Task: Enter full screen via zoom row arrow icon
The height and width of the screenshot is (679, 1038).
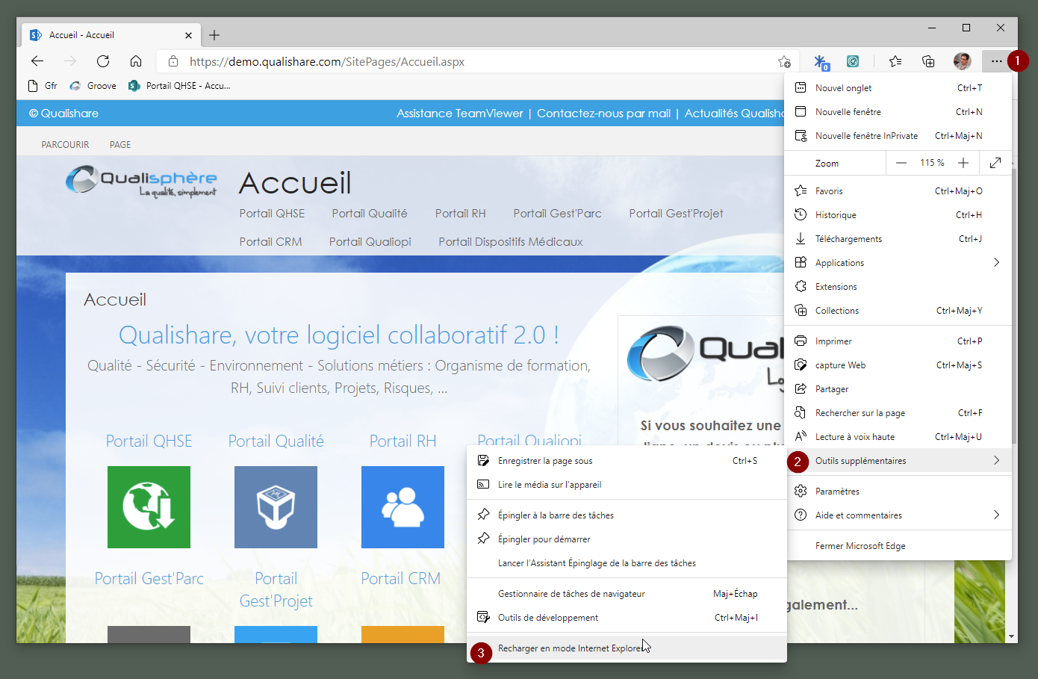Action: [995, 163]
